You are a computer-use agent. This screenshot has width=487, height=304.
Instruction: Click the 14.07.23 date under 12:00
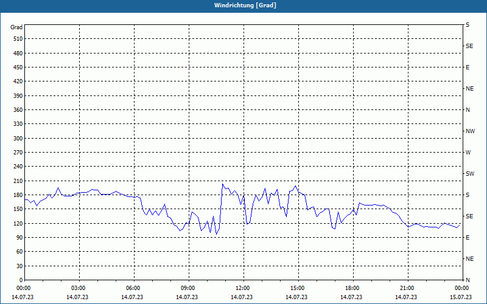pyautogui.click(x=242, y=297)
